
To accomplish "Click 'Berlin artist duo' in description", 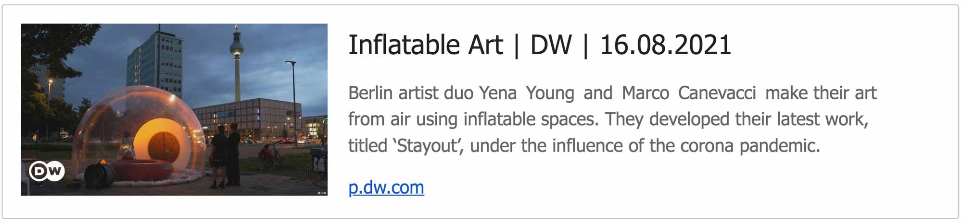I will point(411,93).
